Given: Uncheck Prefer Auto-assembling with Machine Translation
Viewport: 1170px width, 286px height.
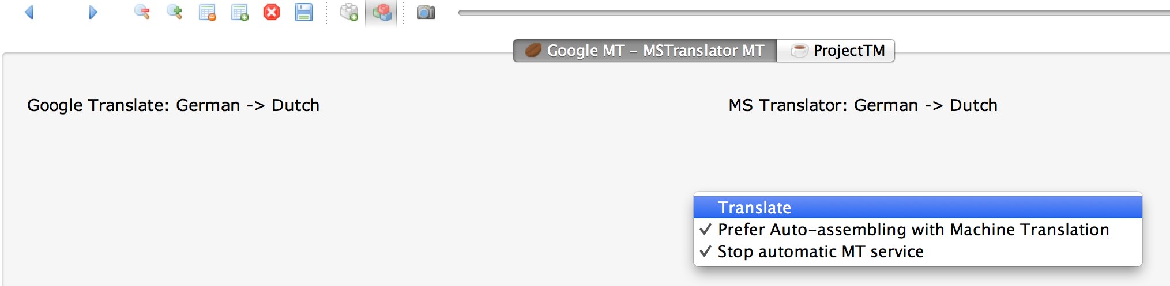Looking at the screenshot, I should 913,230.
